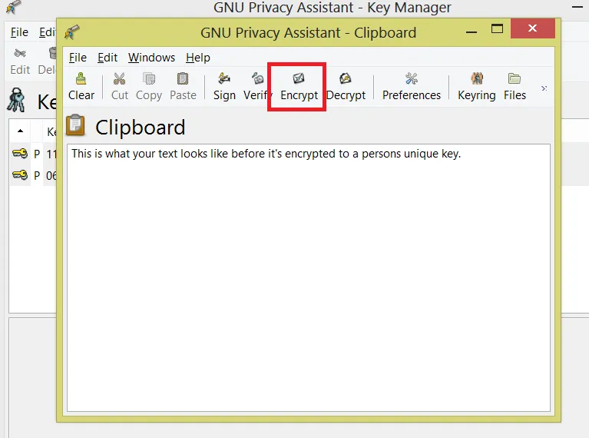This screenshot has width=589, height=438.
Task: Select second key row starting with 06
Action: [34, 175]
